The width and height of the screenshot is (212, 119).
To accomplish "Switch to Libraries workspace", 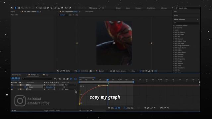I will (x=164, y=8).
